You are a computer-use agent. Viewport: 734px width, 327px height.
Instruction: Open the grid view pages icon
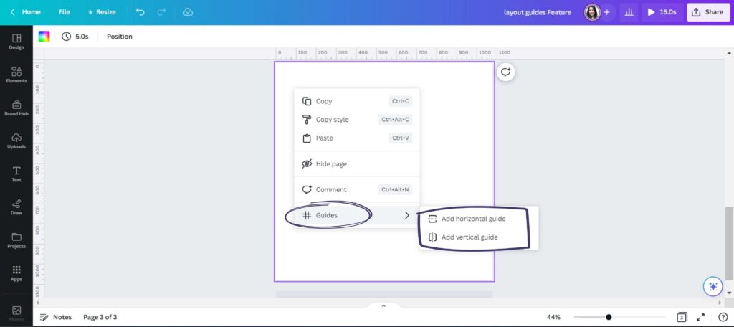[x=682, y=317]
